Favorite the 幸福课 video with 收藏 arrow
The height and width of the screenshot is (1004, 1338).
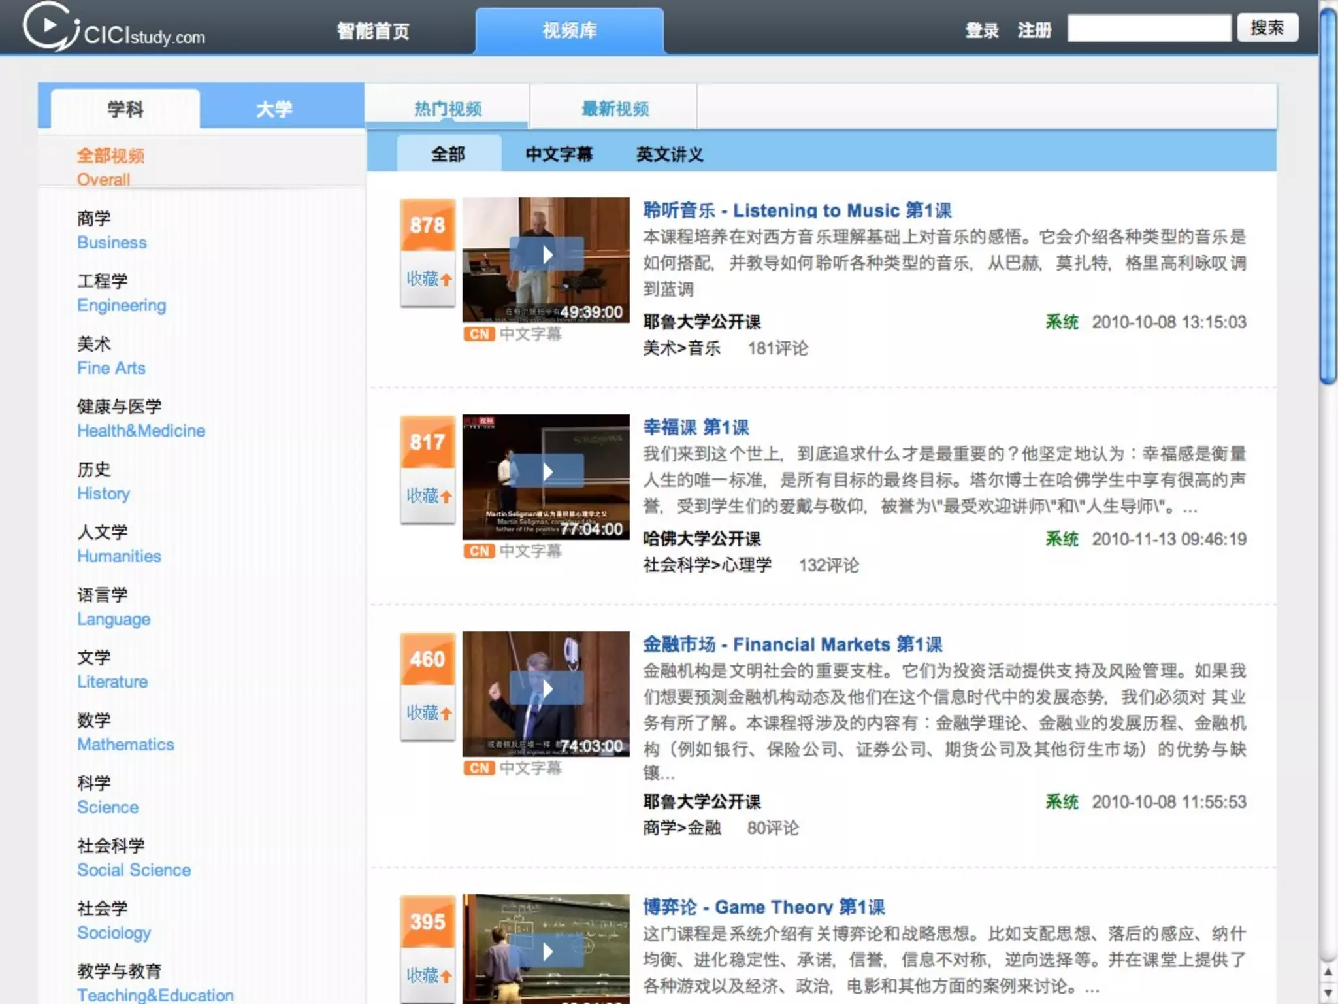(428, 496)
